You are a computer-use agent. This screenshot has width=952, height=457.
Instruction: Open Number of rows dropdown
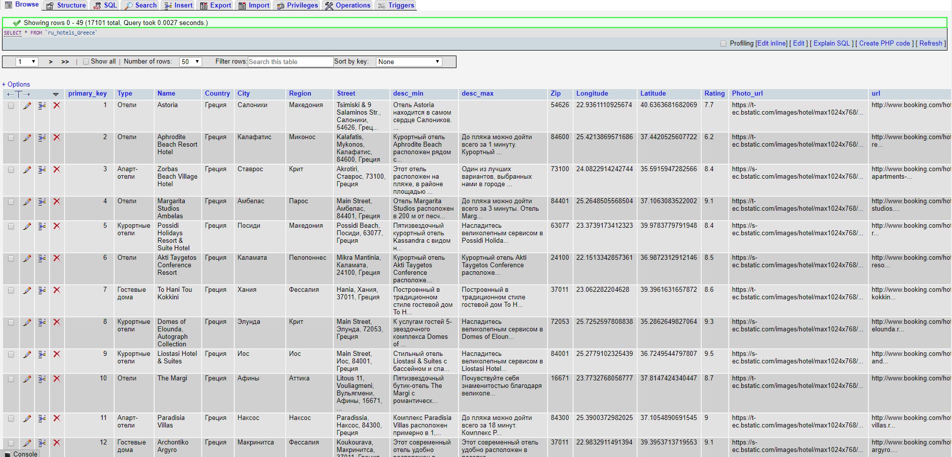191,62
